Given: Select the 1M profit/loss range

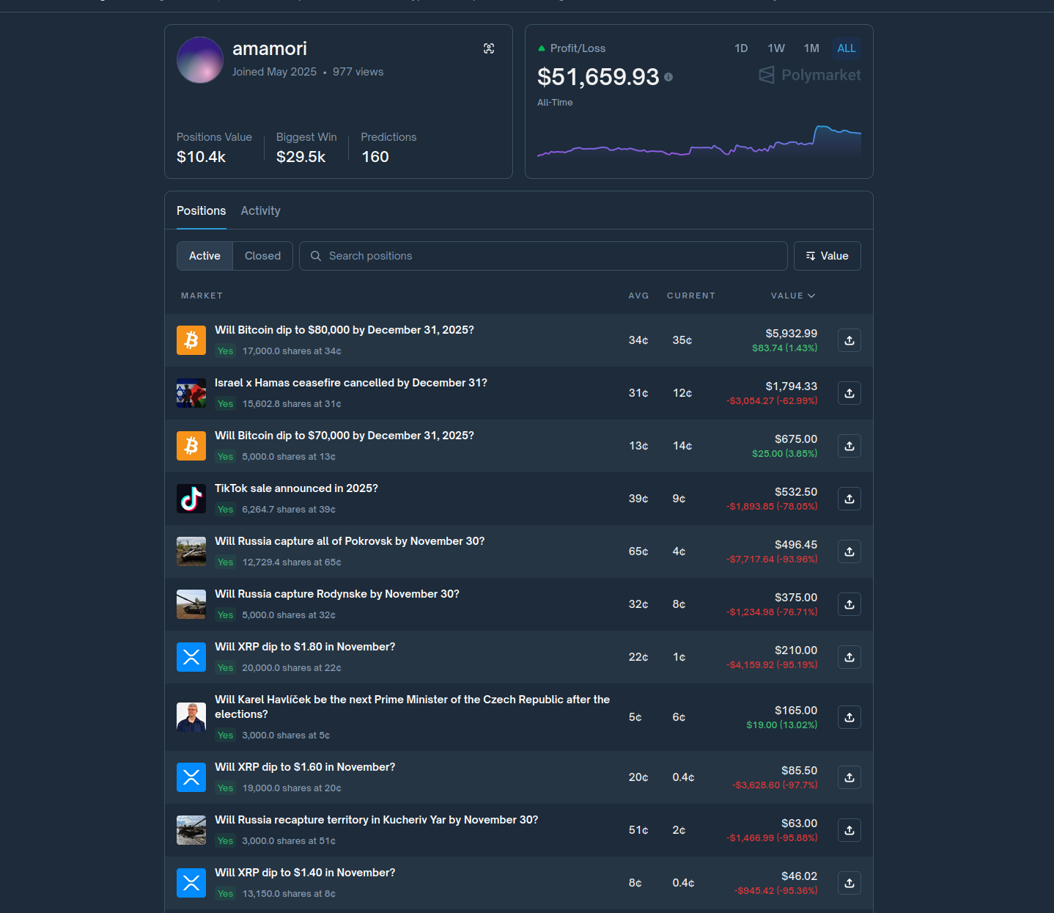Looking at the screenshot, I should pos(811,48).
